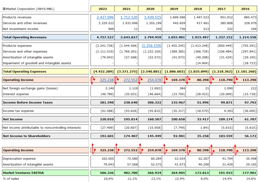
Task: Click the 61.787 net income cell
Action: tap(245, 119)
